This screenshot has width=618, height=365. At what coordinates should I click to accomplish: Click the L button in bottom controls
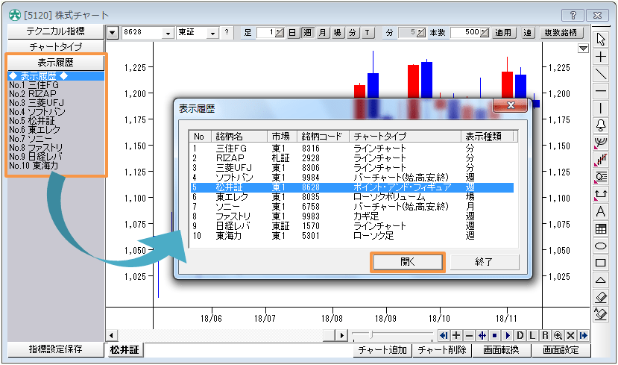pyautogui.click(x=532, y=335)
